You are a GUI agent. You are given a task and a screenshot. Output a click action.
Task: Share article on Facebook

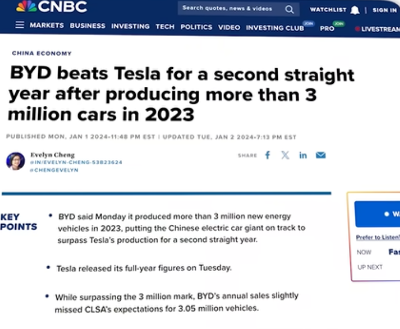(x=267, y=155)
